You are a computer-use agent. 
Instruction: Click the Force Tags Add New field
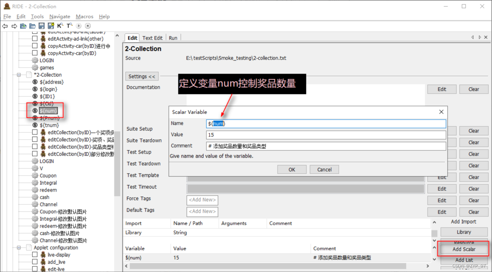point(202,200)
